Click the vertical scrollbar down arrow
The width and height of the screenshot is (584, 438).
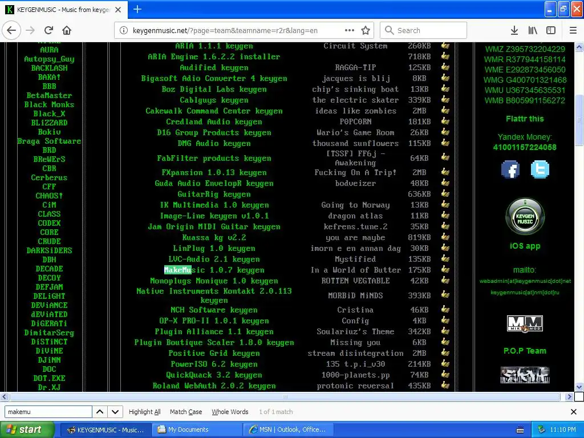point(579,387)
